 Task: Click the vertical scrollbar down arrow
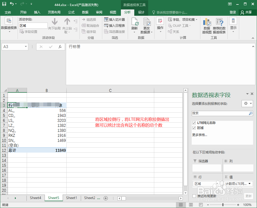pos(185,193)
